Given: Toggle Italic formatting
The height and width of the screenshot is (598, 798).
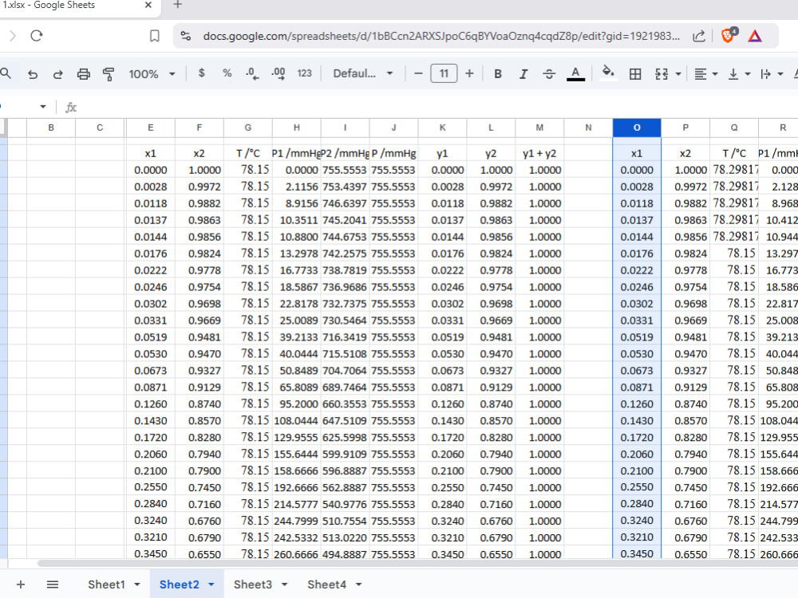Looking at the screenshot, I should [x=523, y=74].
